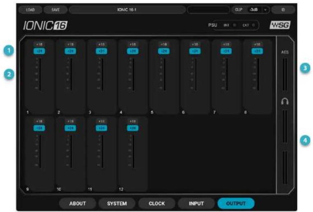Toggle +24 level on output channel 4
Viewport: 313px width, 212px height.
point(133,51)
